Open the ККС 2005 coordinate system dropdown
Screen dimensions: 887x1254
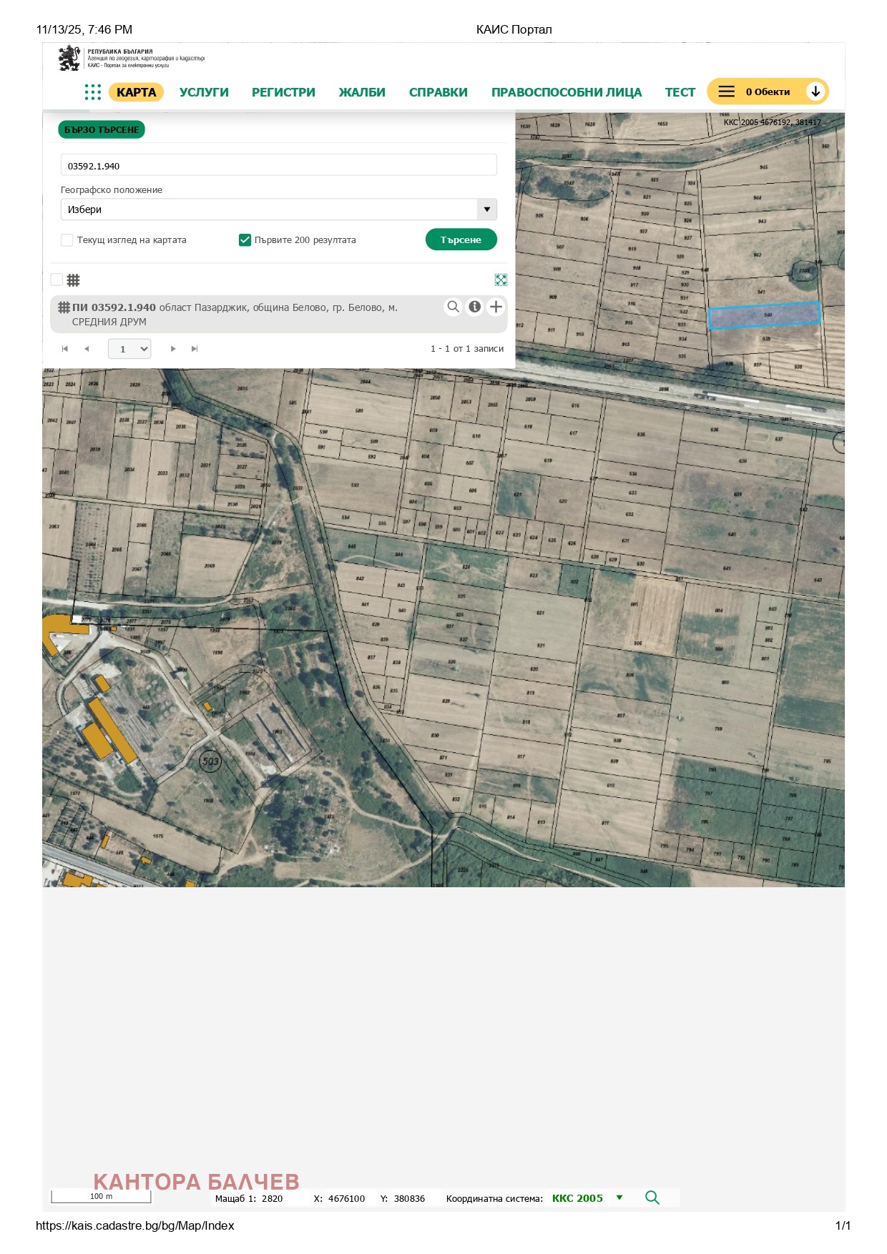tap(619, 1198)
